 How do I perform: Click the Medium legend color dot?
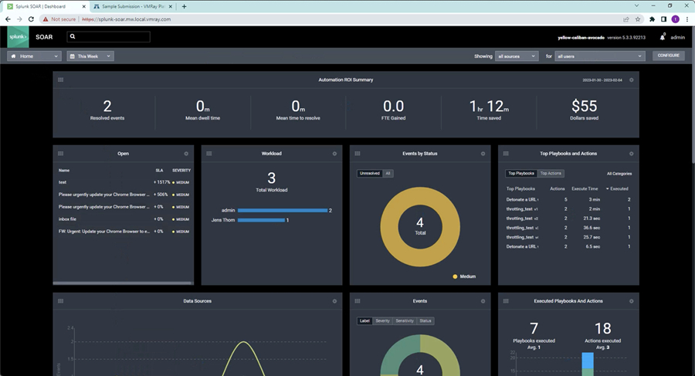coord(455,276)
